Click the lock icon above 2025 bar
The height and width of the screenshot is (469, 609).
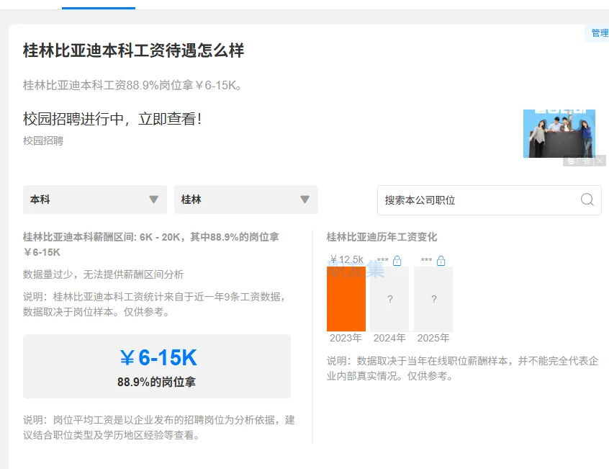(x=441, y=261)
